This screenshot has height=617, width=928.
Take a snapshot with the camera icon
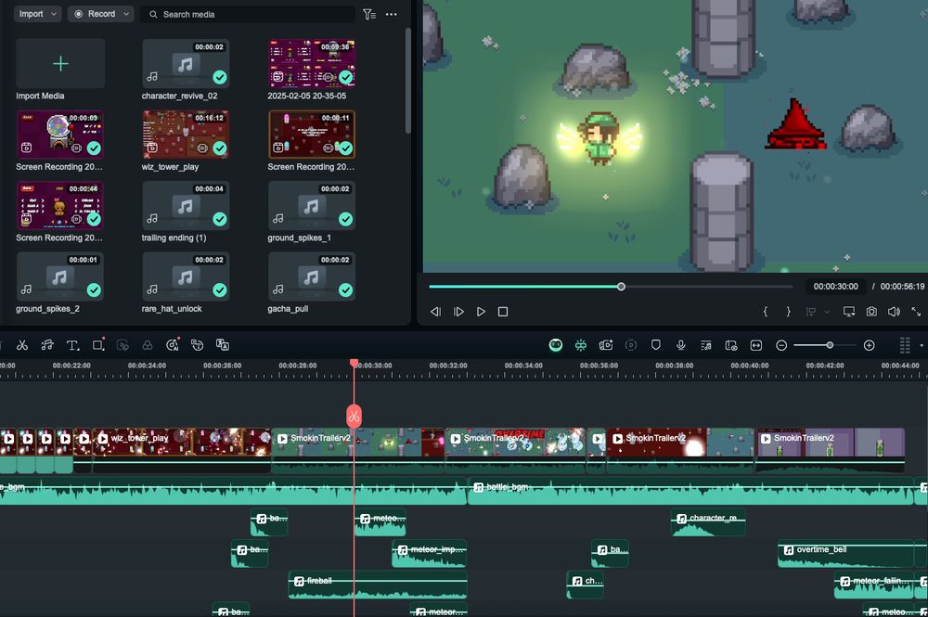click(871, 311)
